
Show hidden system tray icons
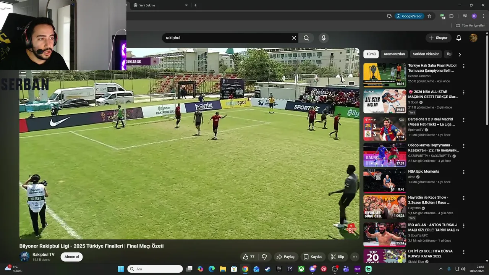pos(440,269)
